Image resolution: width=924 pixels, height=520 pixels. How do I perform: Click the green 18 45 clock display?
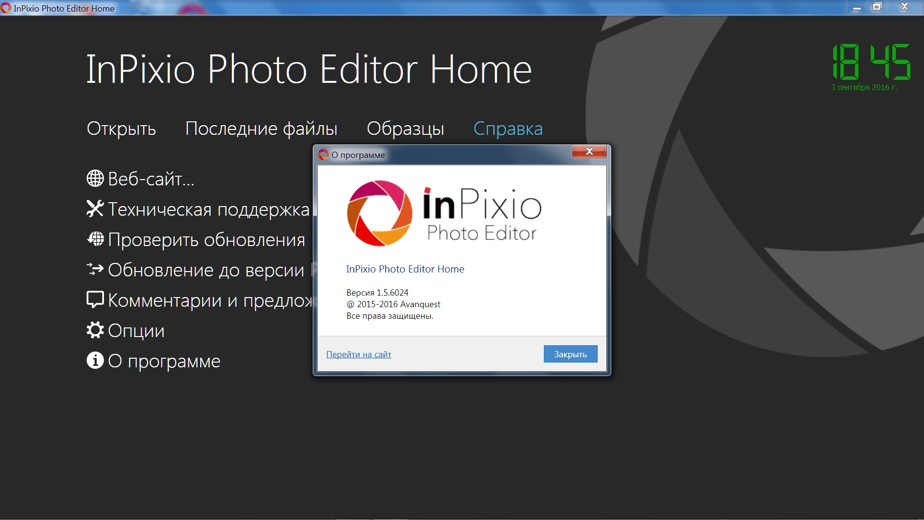tap(871, 62)
